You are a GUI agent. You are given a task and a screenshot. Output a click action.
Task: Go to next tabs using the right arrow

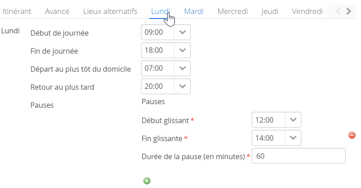tap(349, 11)
